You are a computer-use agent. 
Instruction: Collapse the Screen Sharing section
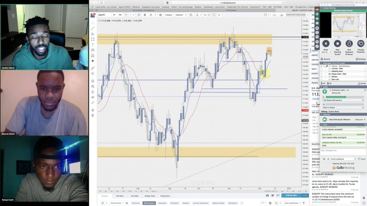coord(321,8)
